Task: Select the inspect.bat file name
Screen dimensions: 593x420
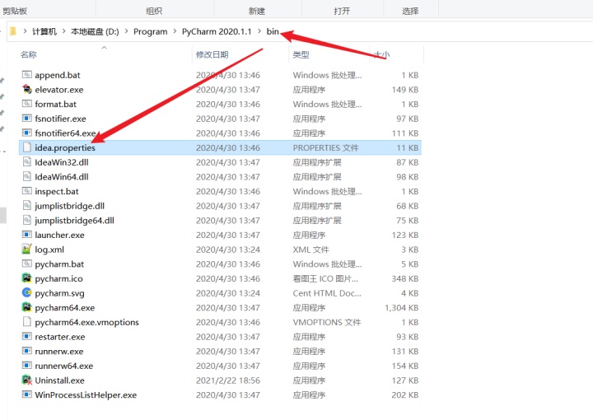Action: coord(57,191)
